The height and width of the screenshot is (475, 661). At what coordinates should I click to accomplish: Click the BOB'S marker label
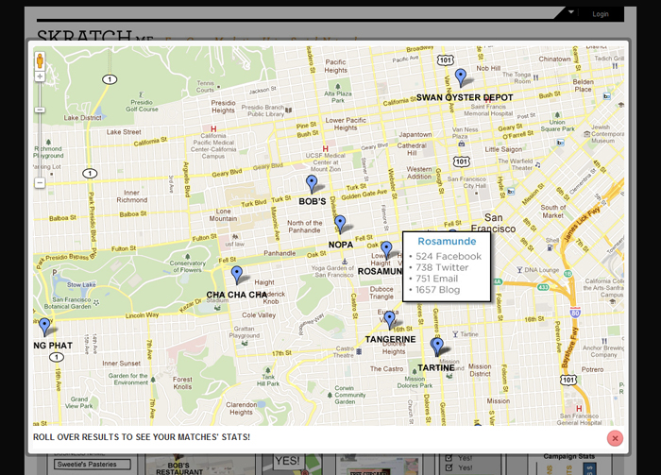(313, 201)
